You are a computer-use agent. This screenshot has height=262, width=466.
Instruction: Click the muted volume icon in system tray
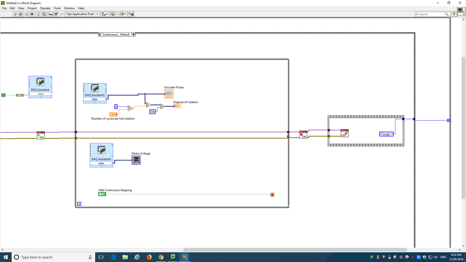click(436, 257)
